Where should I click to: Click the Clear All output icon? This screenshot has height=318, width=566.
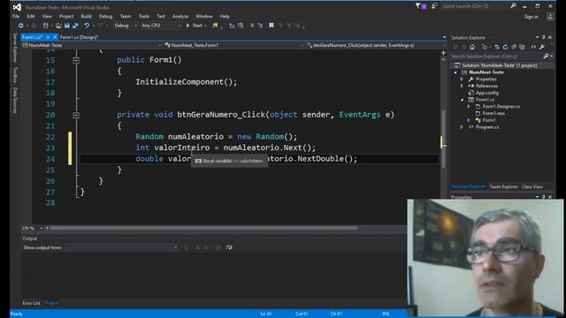pyautogui.click(x=218, y=247)
